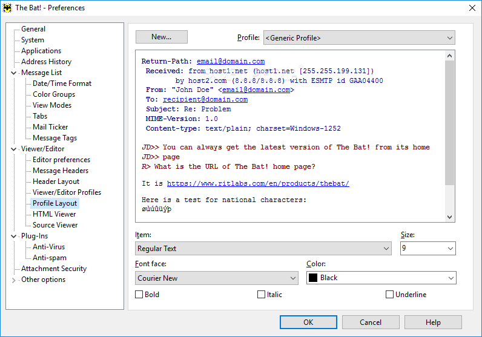Collapse the Viewer/Editor tree node
Image resolution: width=482 pixels, height=337 pixels.
pyautogui.click(x=13, y=149)
